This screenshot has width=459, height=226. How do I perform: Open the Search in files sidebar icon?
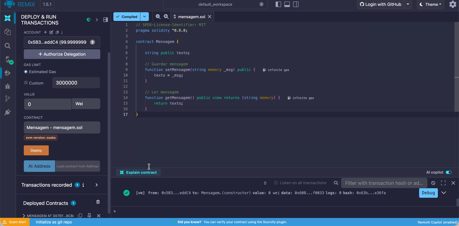pyautogui.click(x=7, y=46)
